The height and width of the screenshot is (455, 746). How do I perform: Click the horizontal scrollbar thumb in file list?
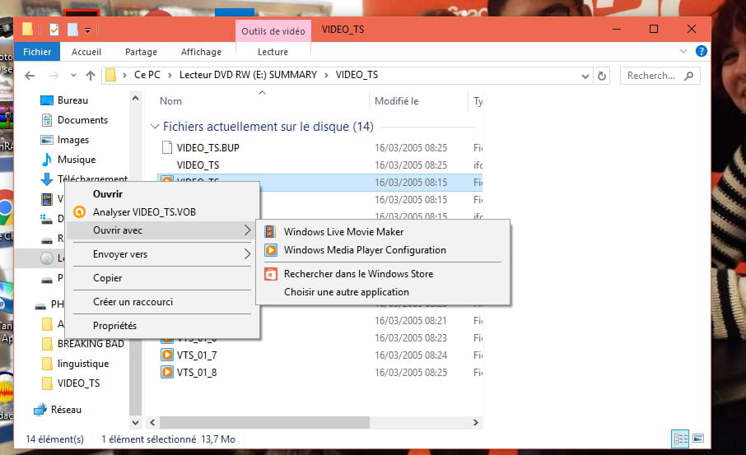click(264, 422)
